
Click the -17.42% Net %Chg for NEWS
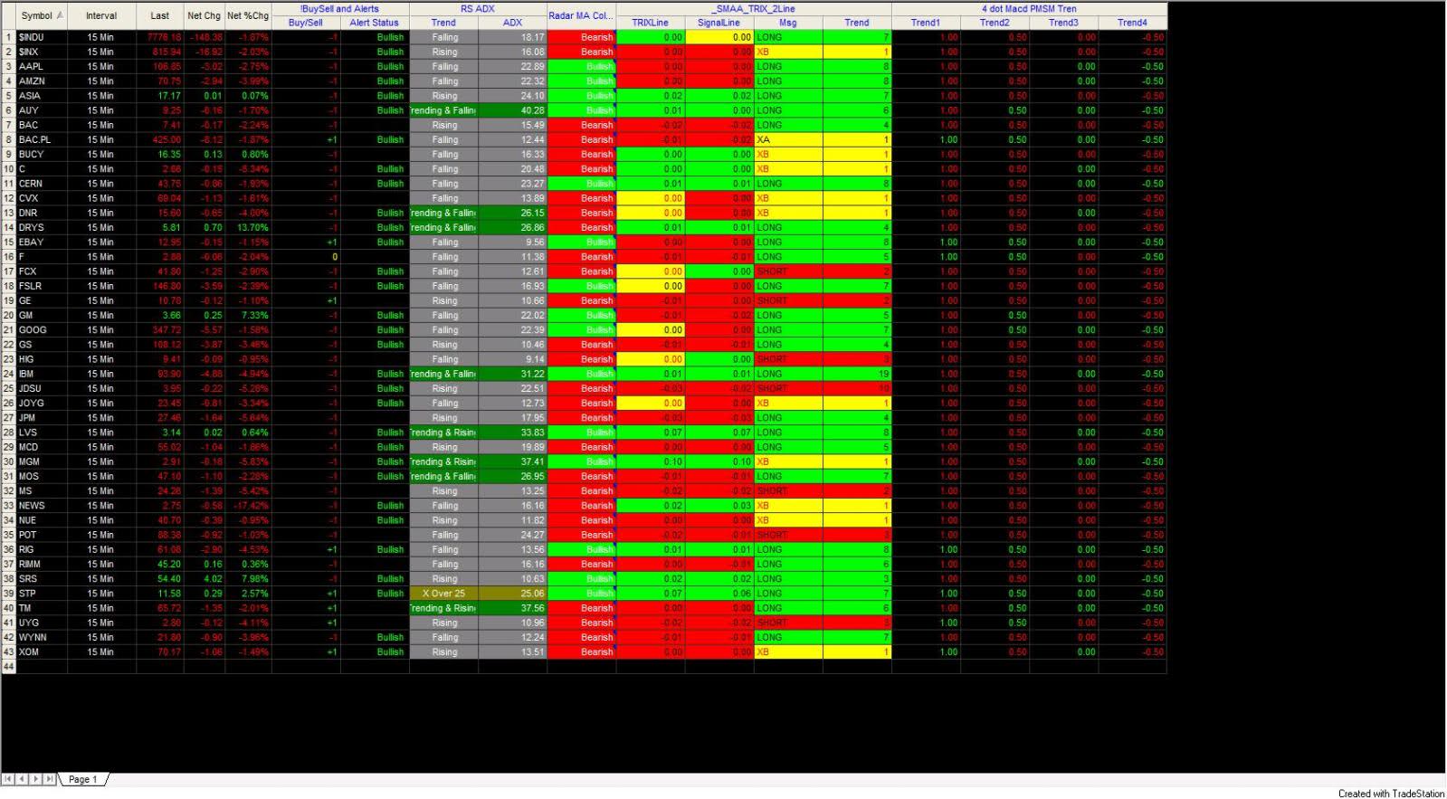248,506
